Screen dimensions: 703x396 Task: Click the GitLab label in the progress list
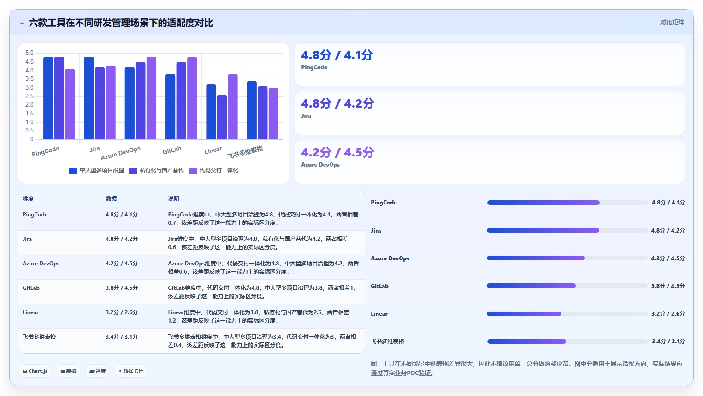(379, 286)
